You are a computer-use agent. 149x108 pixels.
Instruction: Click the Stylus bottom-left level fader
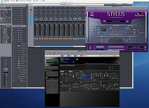coord(90,48)
